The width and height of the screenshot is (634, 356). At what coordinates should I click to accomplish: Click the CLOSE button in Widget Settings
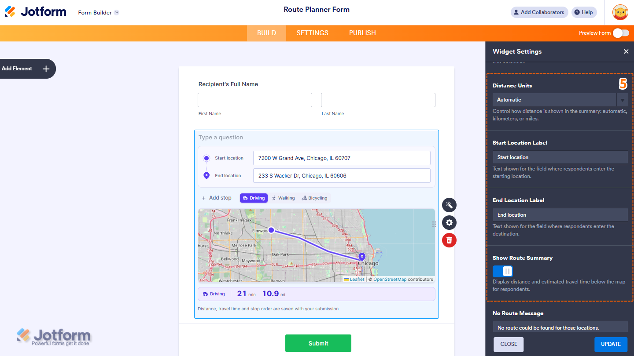[x=509, y=344]
